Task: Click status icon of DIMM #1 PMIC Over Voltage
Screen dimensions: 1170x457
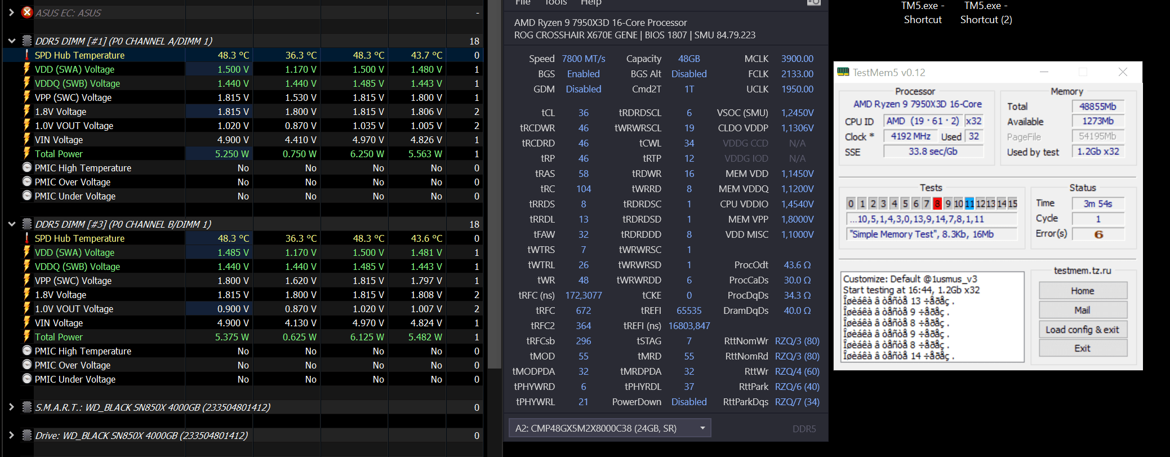Action: pos(26,181)
